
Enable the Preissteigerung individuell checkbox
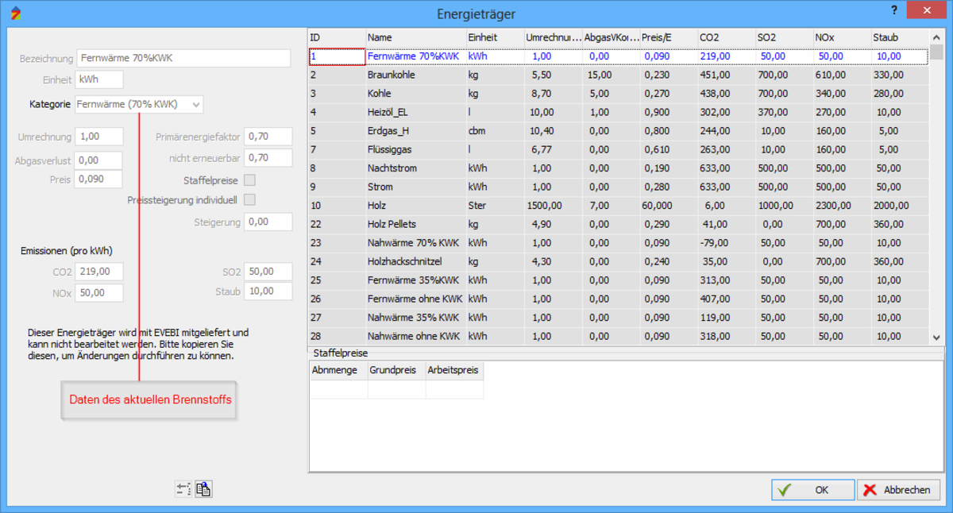pyautogui.click(x=249, y=199)
